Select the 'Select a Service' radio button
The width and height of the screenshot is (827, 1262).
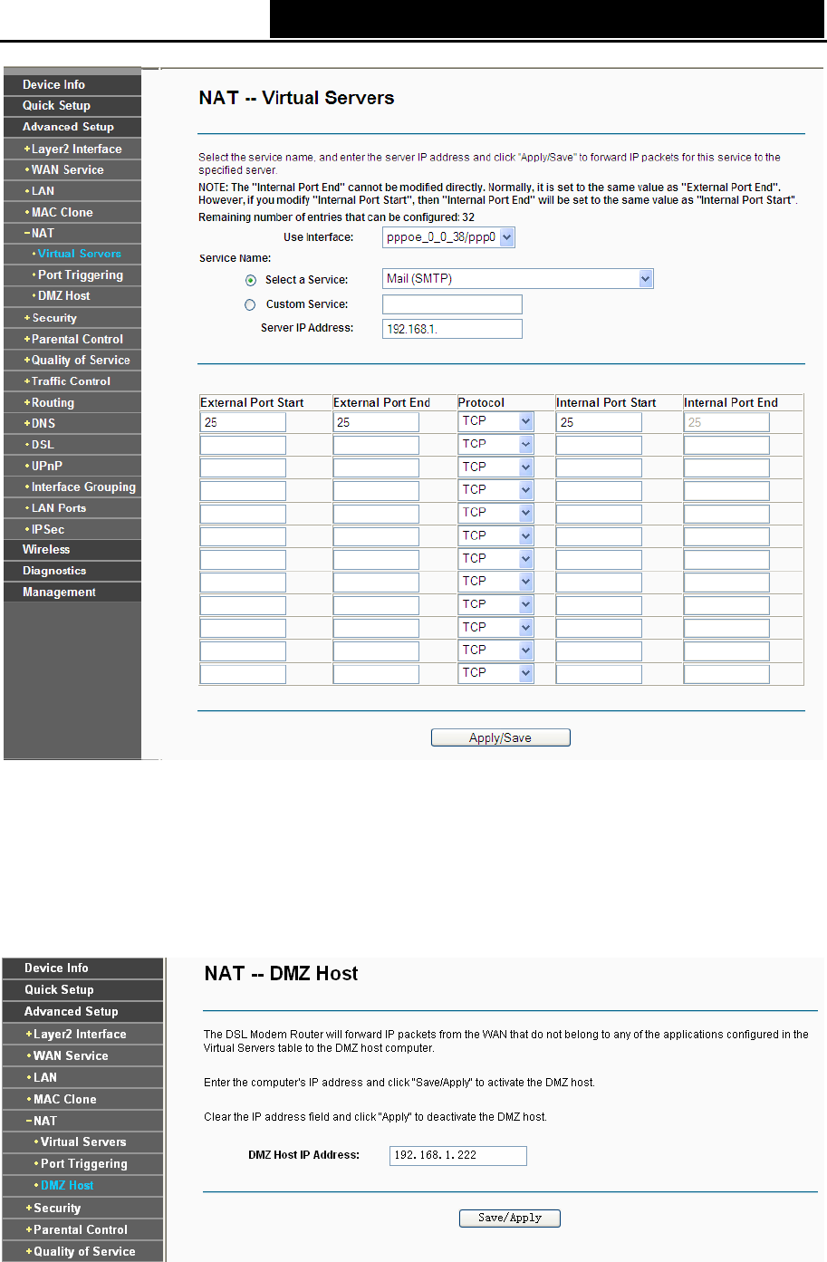click(251, 281)
